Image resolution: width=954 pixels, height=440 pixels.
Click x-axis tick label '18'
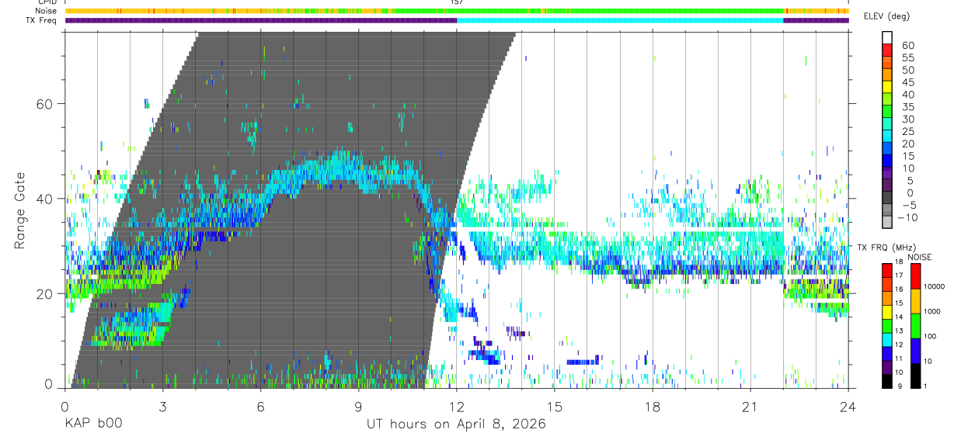[653, 406]
